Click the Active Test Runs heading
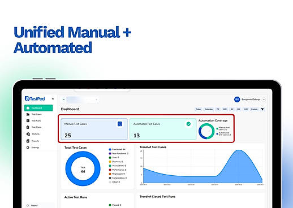293x208 pixels. point(76,197)
